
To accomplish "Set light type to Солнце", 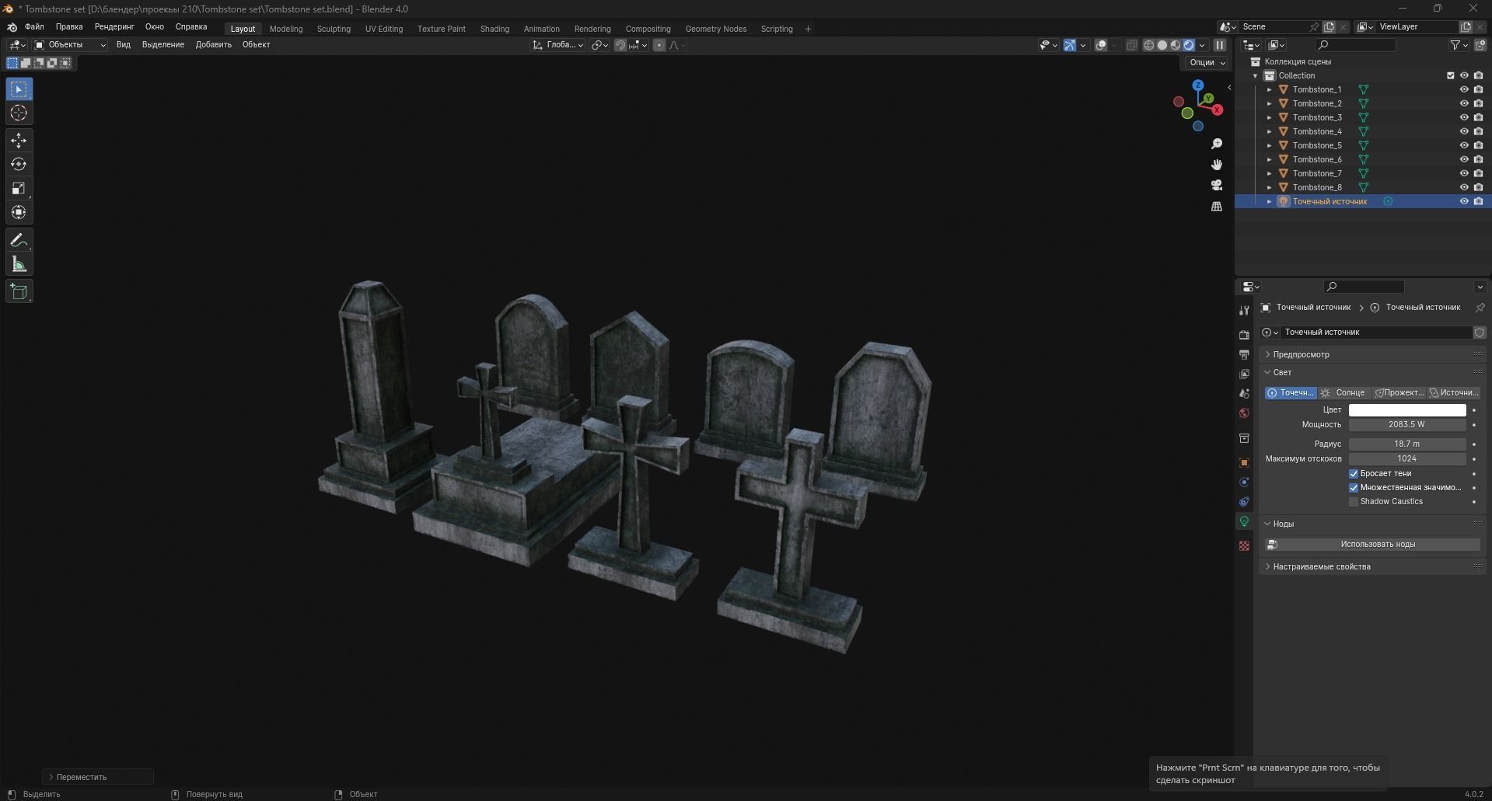I will point(1345,393).
